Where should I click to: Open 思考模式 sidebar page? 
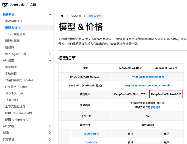[11, 67]
